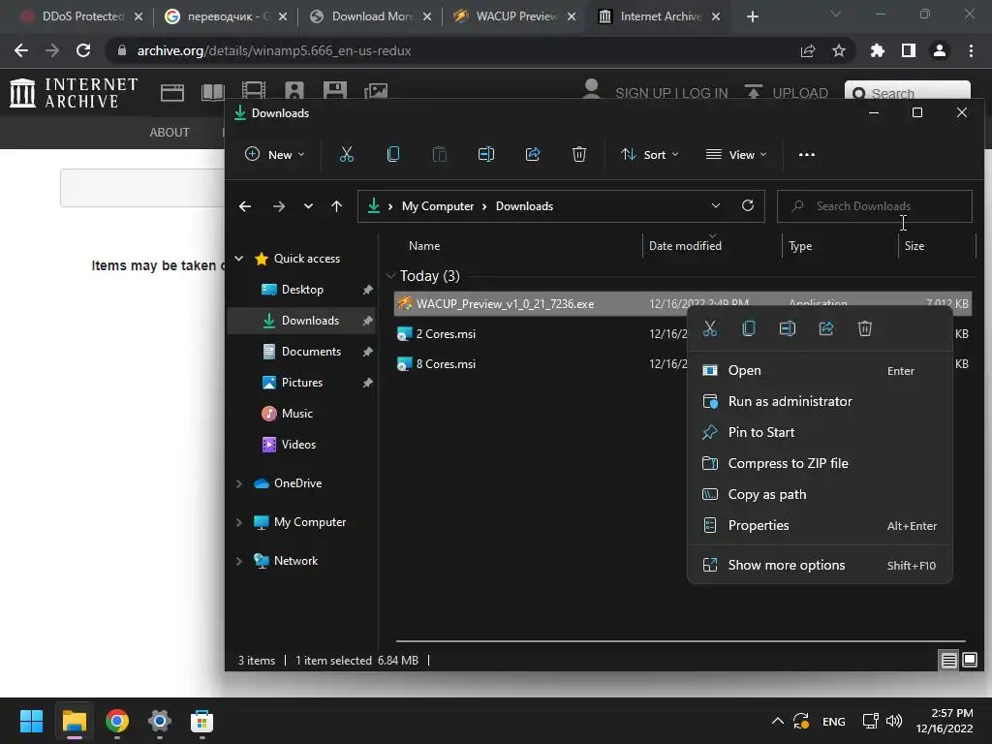
Task: Expand the address bar history dropdown
Action: [716, 205]
